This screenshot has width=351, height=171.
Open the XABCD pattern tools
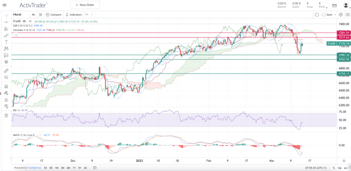tap(6, 49)
